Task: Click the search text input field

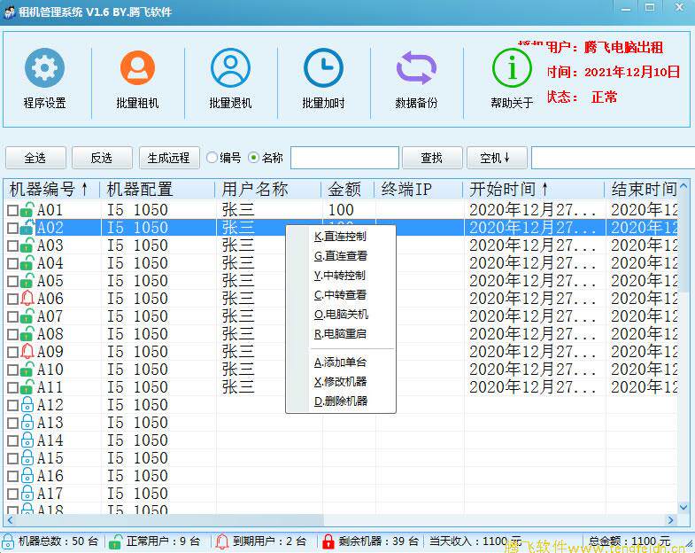Action: coord(344,158)
